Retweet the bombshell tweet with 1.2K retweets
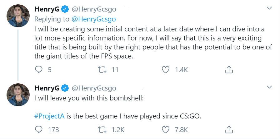Screen dimensions: 280x139 coord(102,129)
